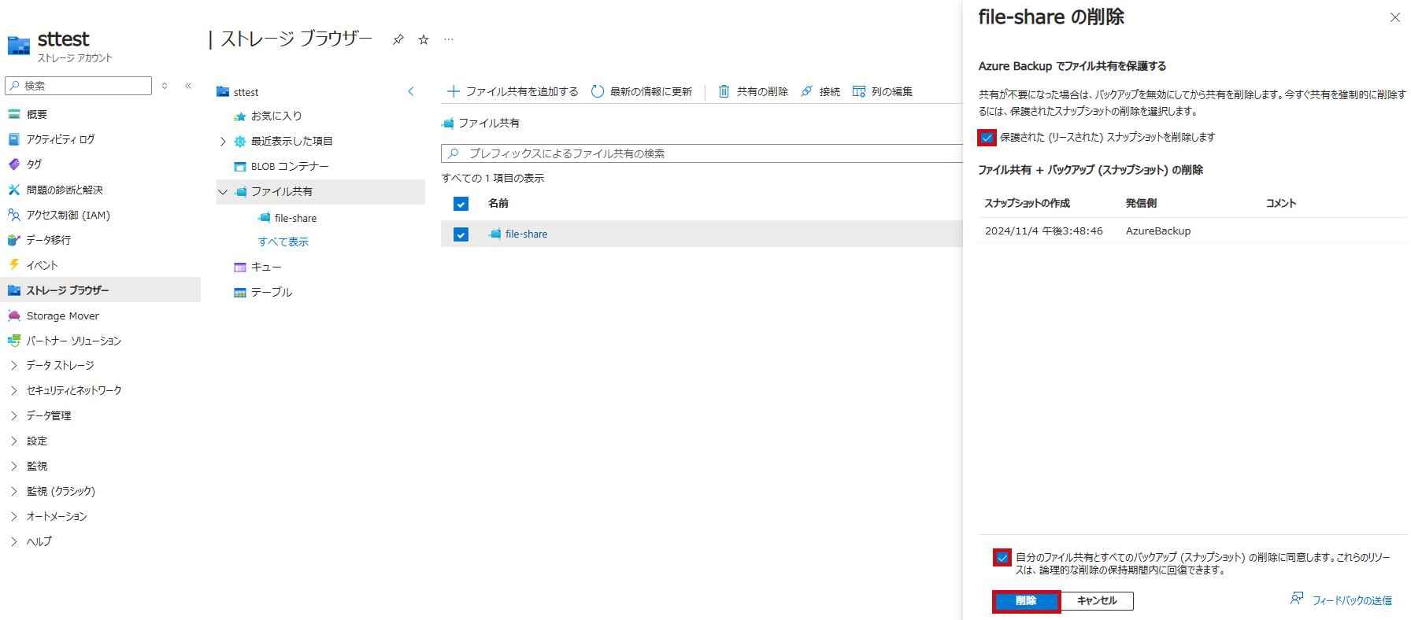1411x620 pixels.
Task: Click the 削除 button
Action: pyautogui.click(x=1026, y=601)
